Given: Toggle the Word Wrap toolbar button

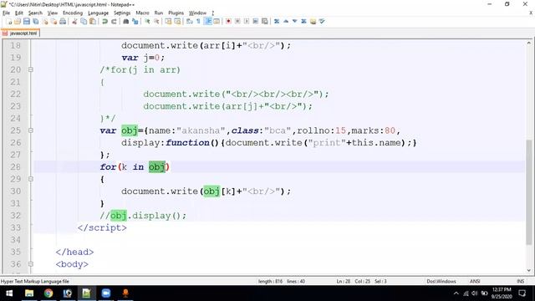Looking at the screenshot, I should tap(190, 22).
